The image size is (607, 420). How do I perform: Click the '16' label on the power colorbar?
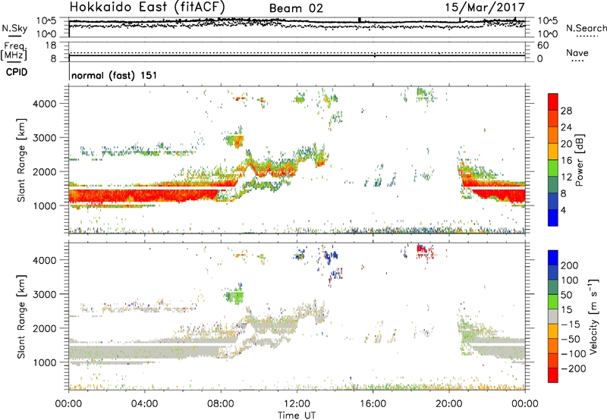coord(566,161)
